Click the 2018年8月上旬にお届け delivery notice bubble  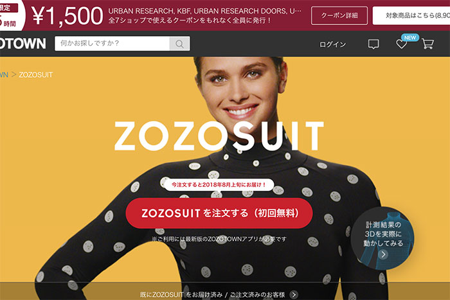coord(219,185)
